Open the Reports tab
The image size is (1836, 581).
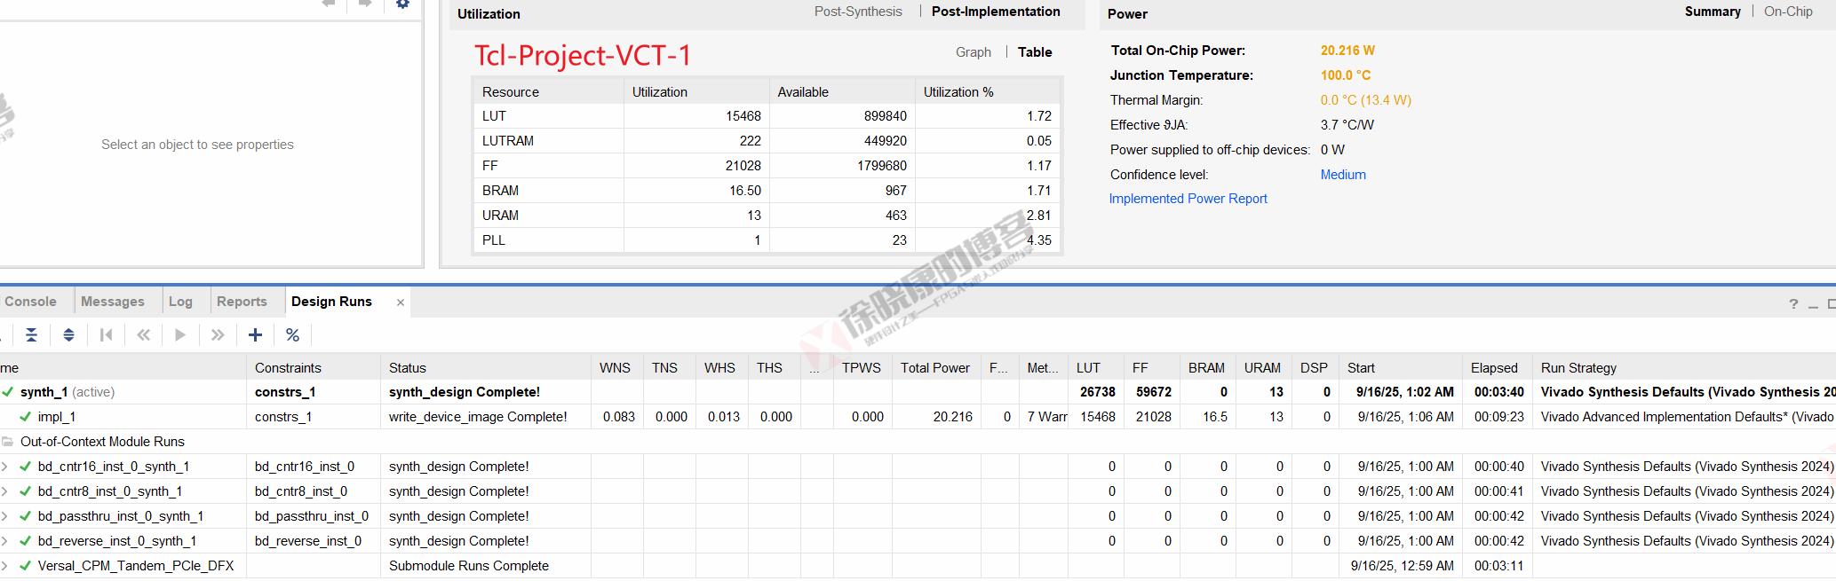(x=242, y=302)
